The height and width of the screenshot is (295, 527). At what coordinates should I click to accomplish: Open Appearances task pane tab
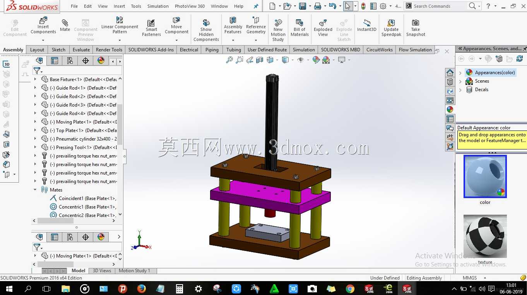(450, 110)
